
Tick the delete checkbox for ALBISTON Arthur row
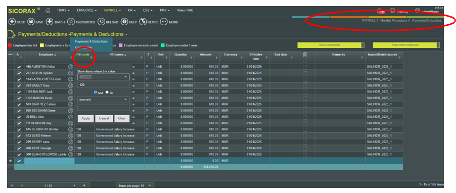click(305, 67)
